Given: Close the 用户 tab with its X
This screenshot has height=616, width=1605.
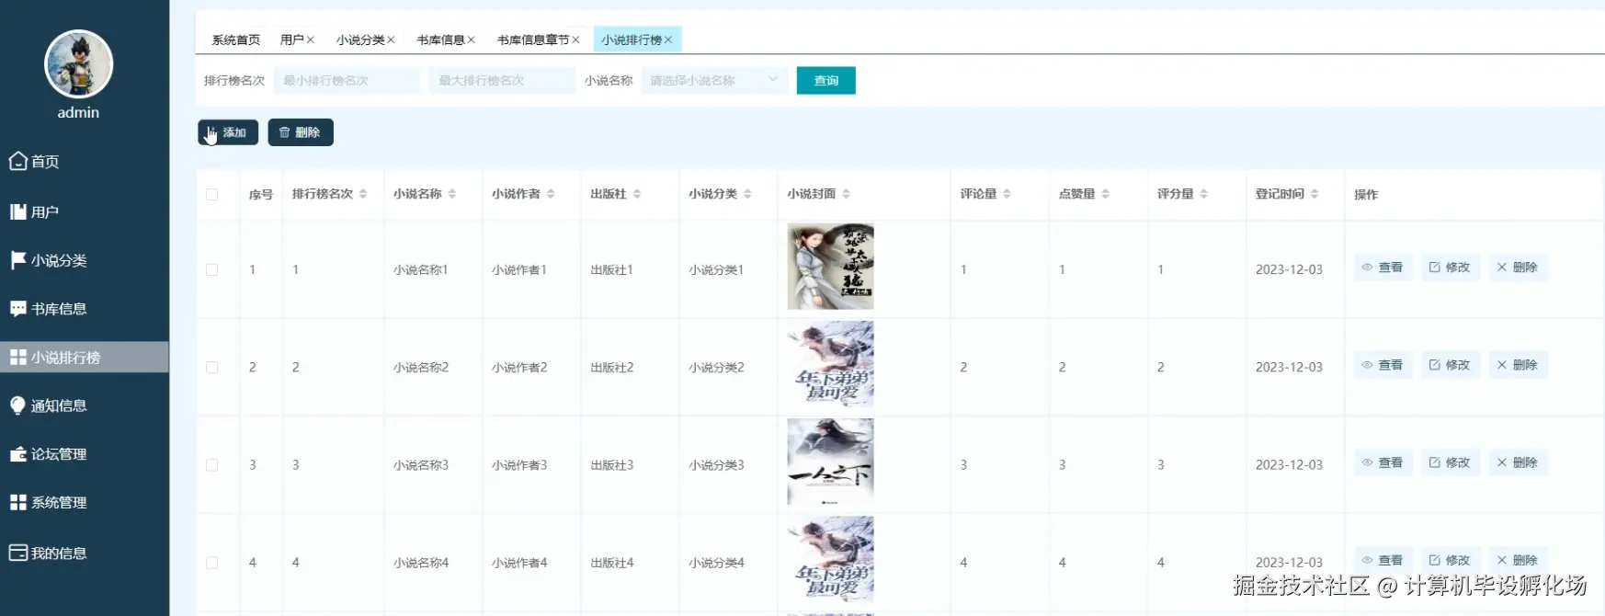Looking at the screenshot, I should click(x=311, y=40).
